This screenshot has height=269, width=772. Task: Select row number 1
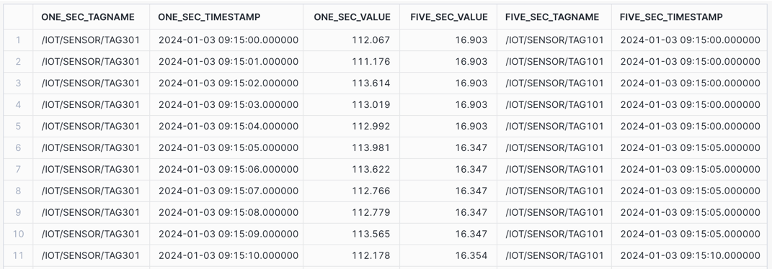tap(18, 40)
